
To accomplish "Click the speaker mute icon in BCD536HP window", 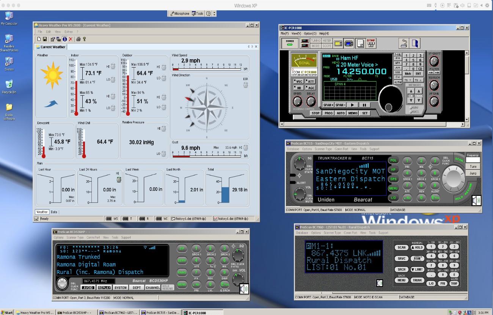I will [243, 289].
